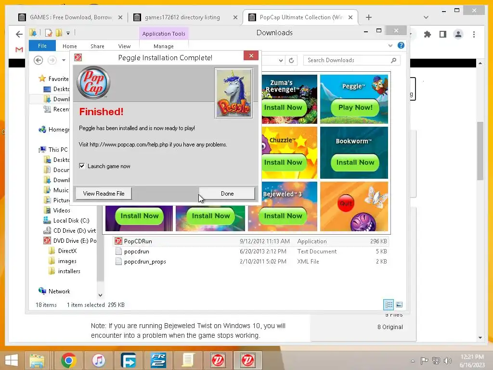Switch to details view layout icon

389,304
